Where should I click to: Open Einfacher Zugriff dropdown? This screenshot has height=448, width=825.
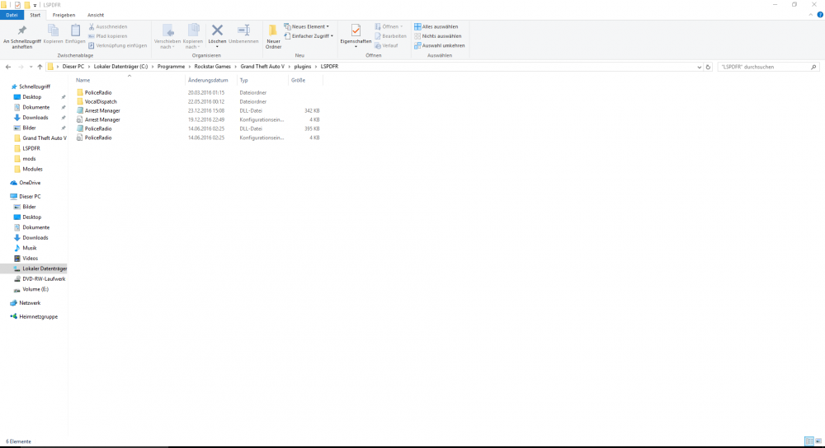309,35
